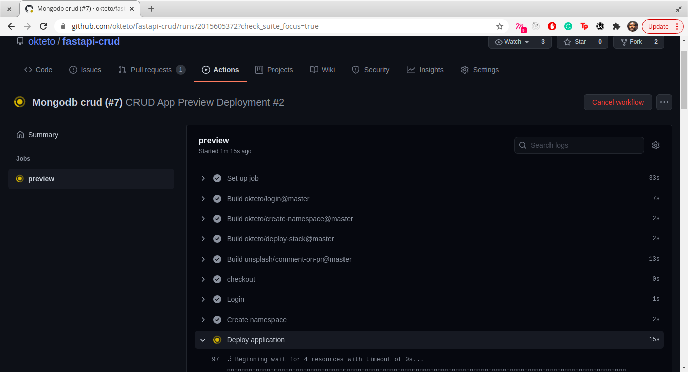Expand the Set up job step

tap(203, 178)
